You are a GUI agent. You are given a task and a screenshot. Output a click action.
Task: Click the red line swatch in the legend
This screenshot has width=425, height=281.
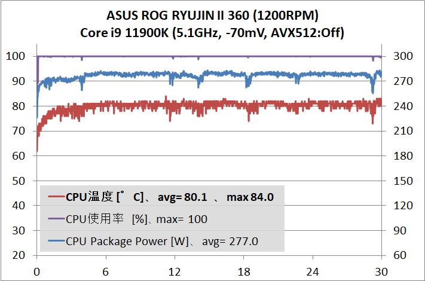click(56, 197)
